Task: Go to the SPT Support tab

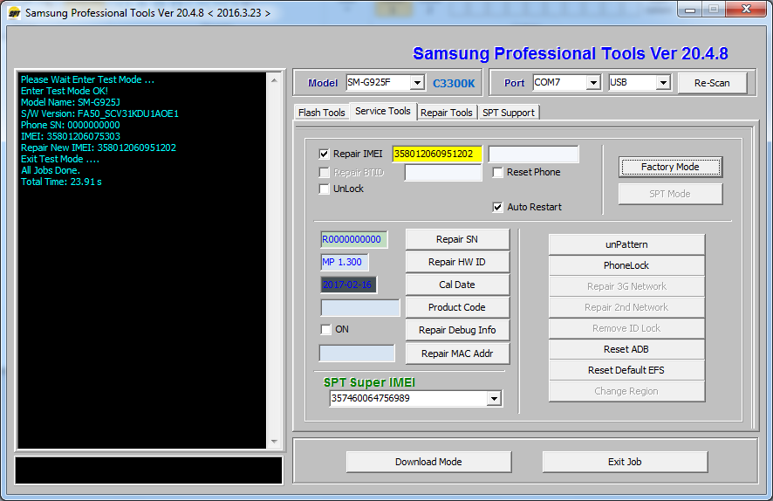Action: click(x=509, y=113)
